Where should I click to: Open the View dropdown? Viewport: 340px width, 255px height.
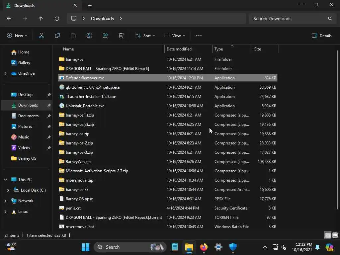pos(175,36)
